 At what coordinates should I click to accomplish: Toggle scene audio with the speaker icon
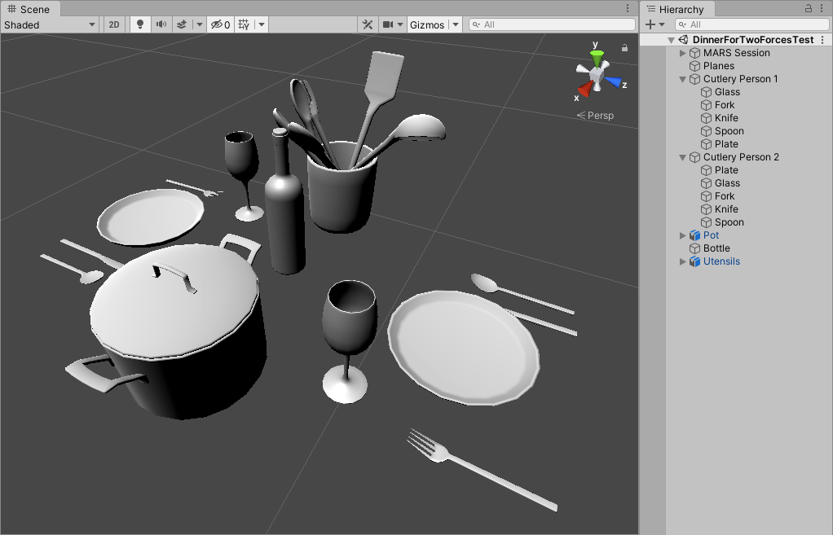161,24
